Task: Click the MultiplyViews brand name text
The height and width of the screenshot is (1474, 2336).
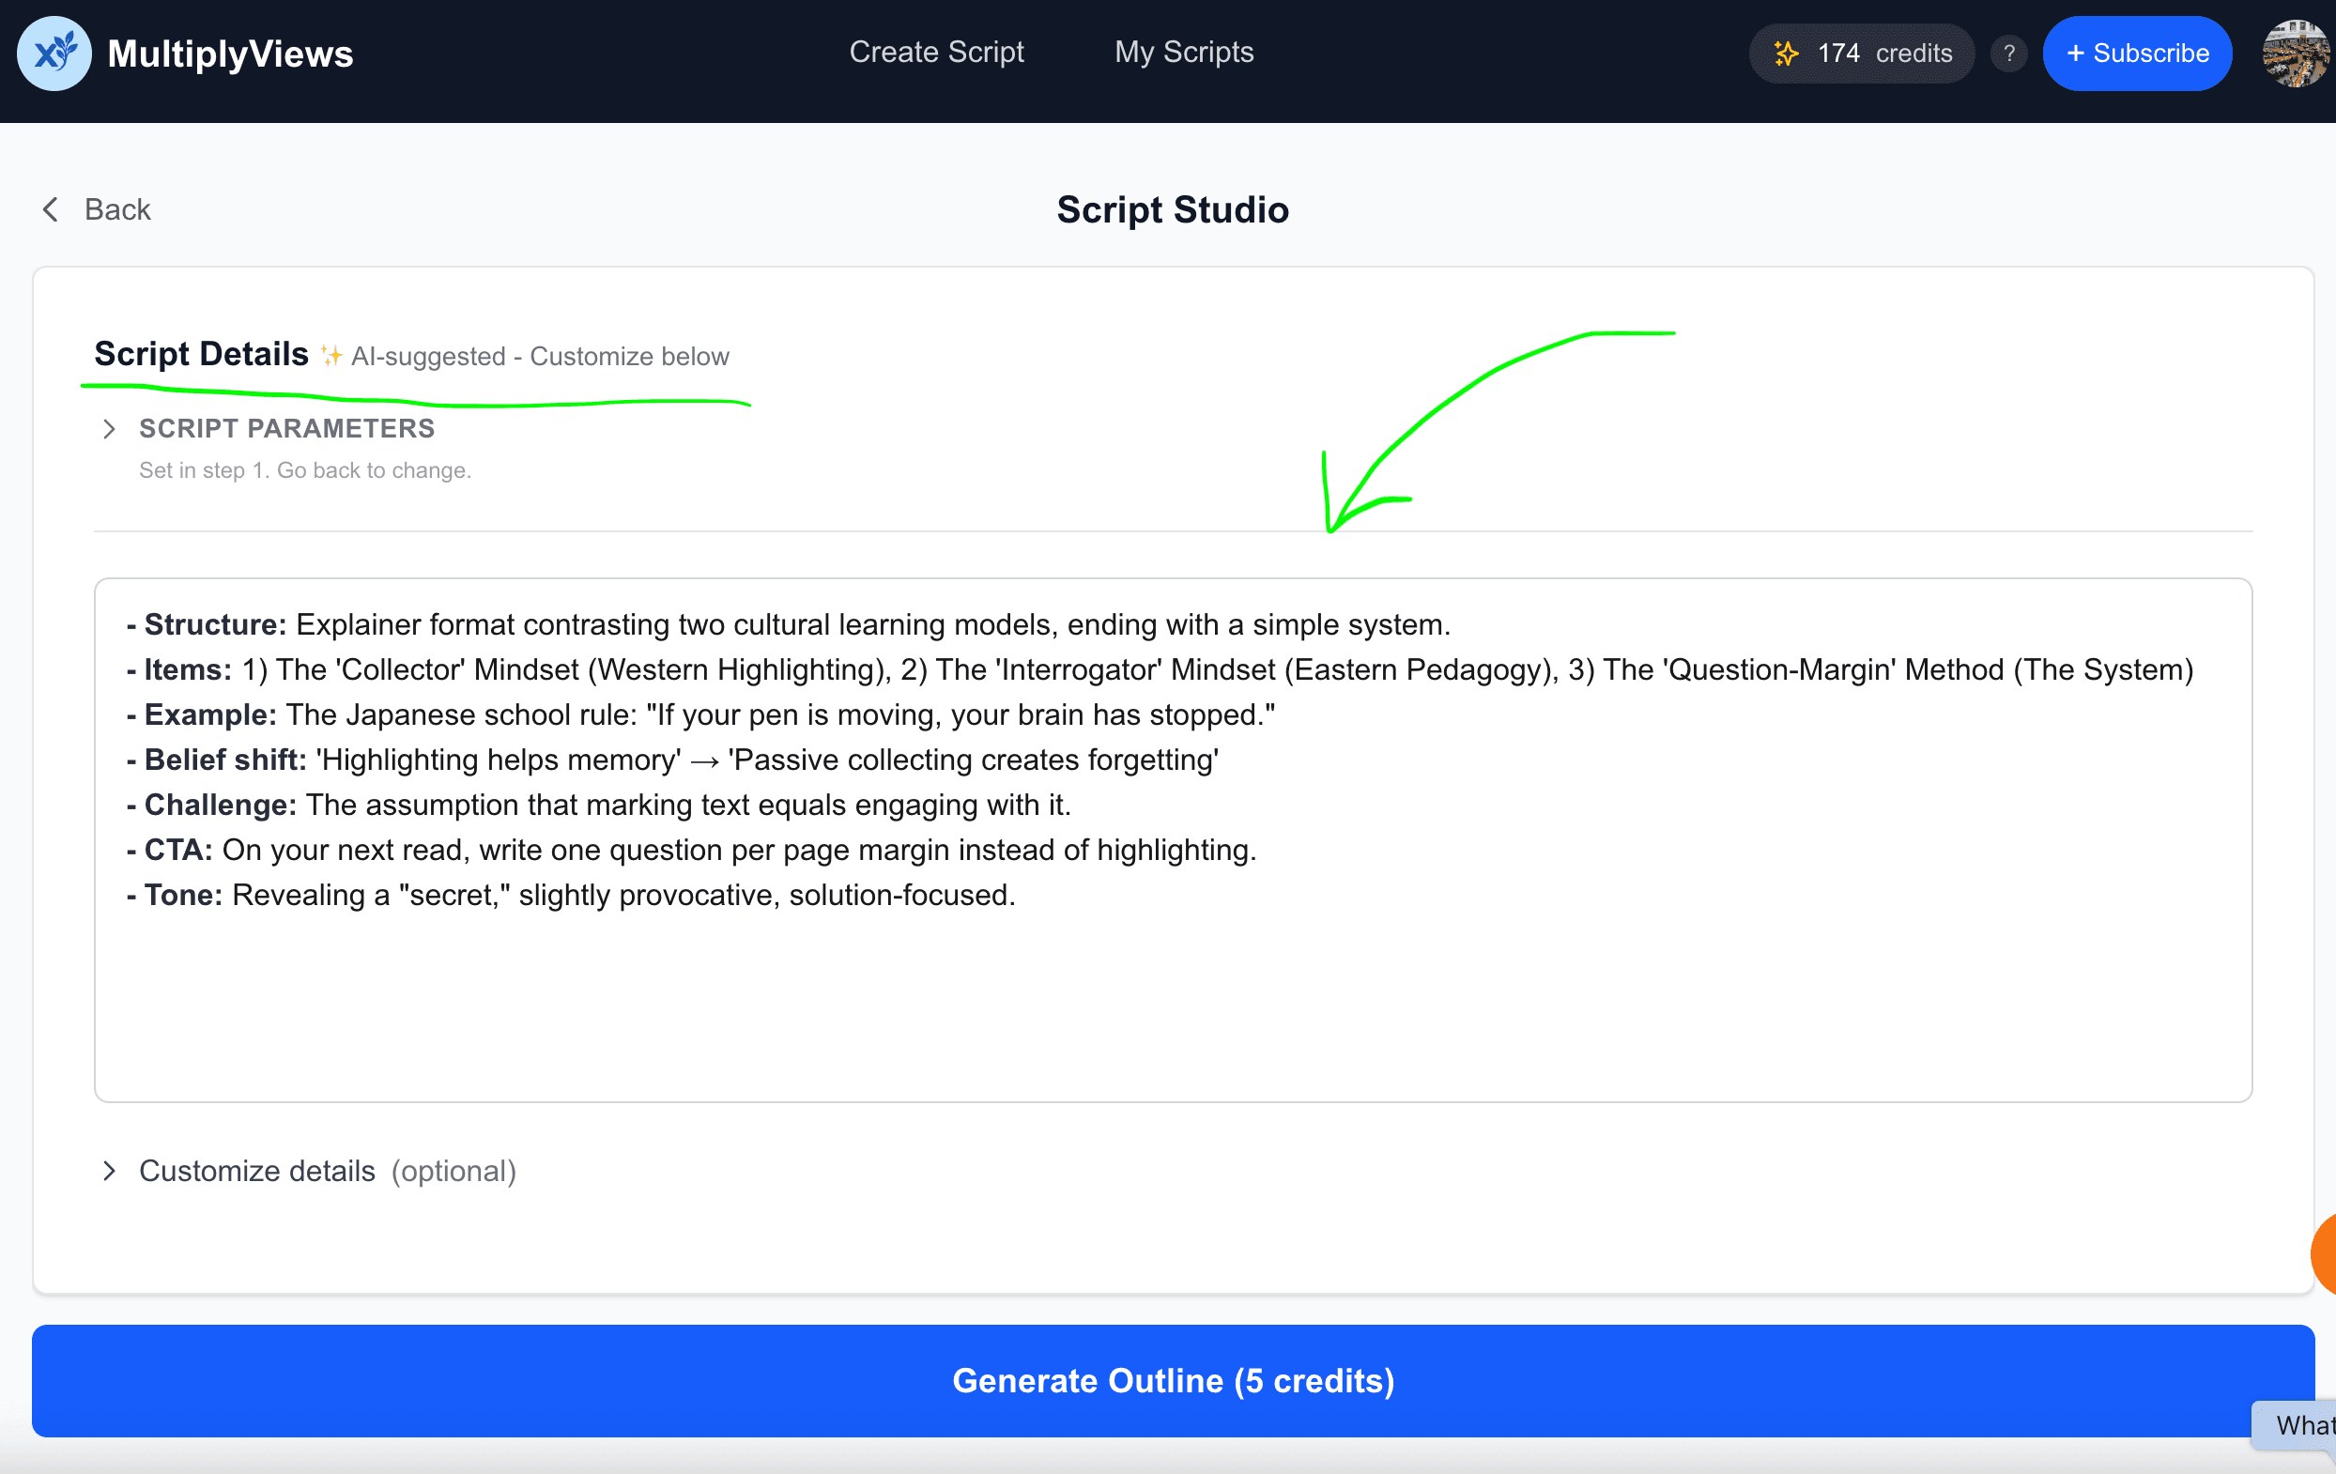Action: [x=230, y=54]
